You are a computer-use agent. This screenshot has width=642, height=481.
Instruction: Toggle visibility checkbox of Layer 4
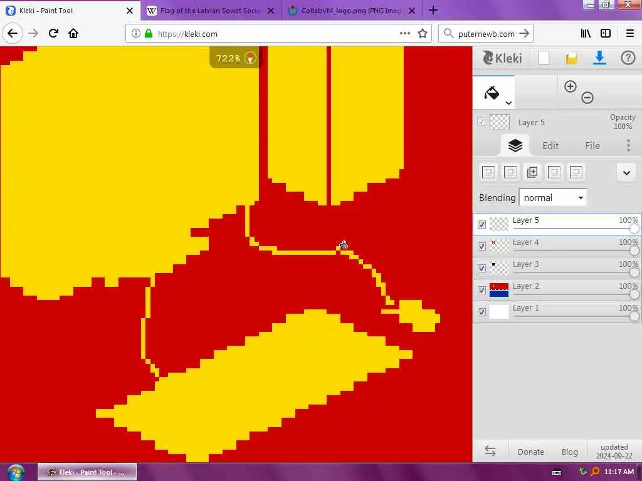point(481,246)
